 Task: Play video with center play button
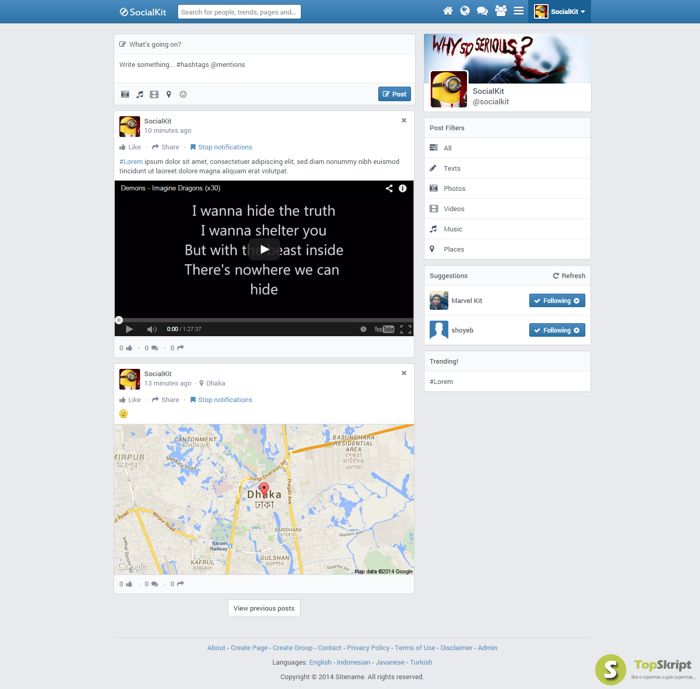264,250
